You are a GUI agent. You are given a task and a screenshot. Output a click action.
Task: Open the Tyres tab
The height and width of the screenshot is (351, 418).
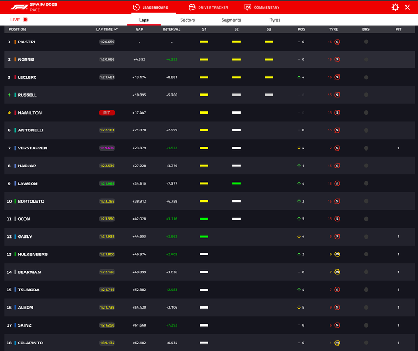click(275, 20)
